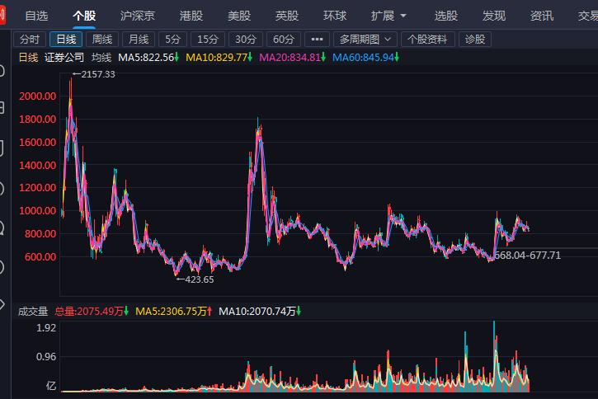Switch to 周线 weekly chart
The width and height of the screenshot is (598, 399).
pyautogui.click(x=102, y=40)
